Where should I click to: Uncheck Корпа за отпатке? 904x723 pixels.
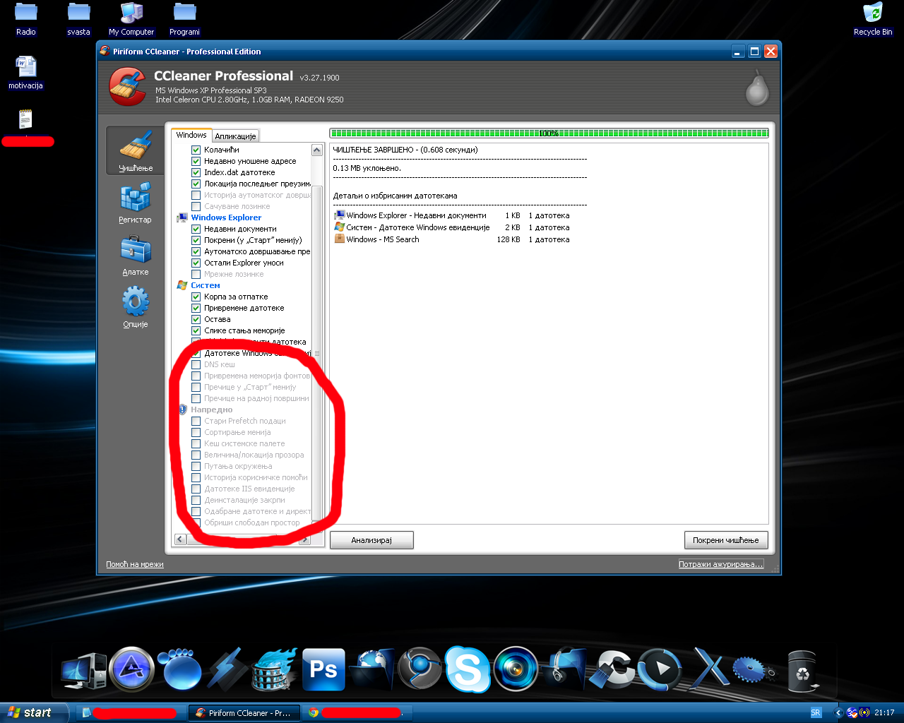[x=196, y=297]
